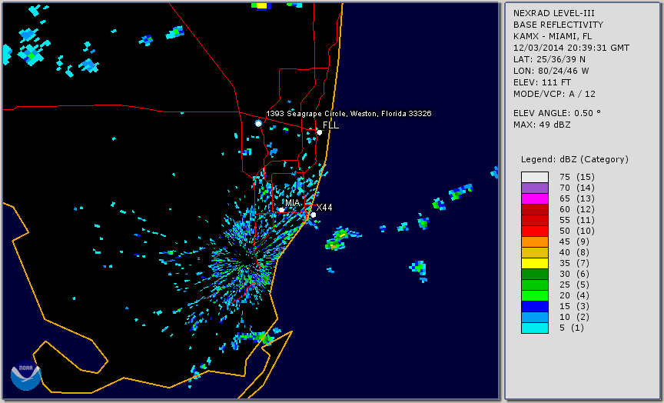Screen dimensions: 664x403
Task: Click the 'KAMX - MIAMI, FL' text
Action: 553,36
